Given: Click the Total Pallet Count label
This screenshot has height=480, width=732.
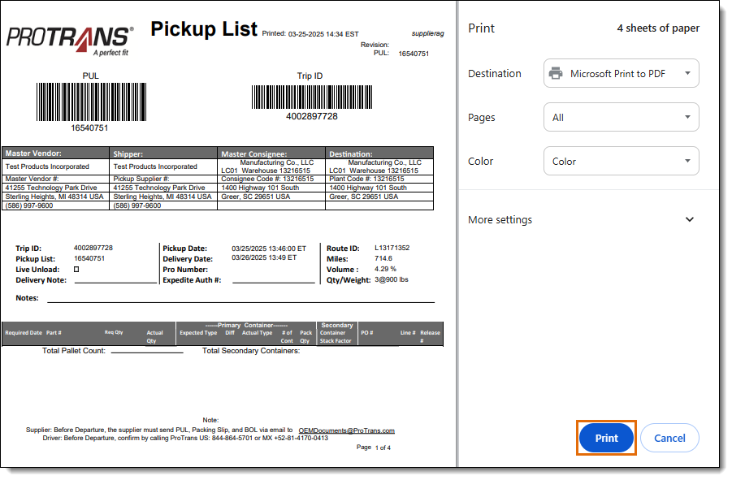Looking at the screenshot, I should click(x=74, y=351).
